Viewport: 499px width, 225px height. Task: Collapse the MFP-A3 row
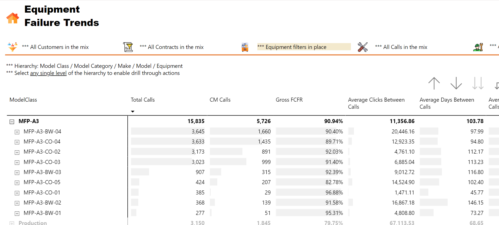12,122
